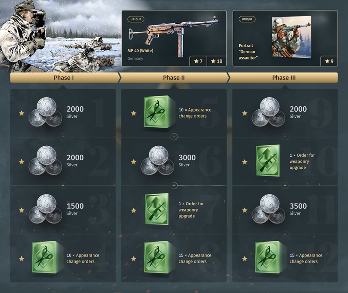The width and height of the screenshot is (348, 293).
Task: Select the 15 appearance orders icon in reward 12
Action: click(269, 257)
